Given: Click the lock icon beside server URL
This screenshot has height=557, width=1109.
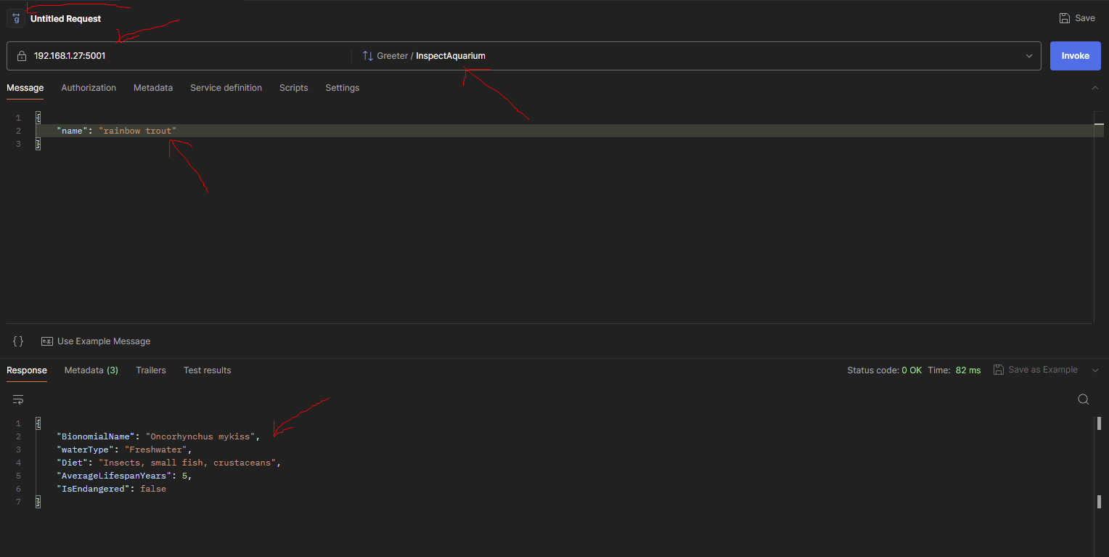Looking at the screenshot, I should click(x=22, y=56).
